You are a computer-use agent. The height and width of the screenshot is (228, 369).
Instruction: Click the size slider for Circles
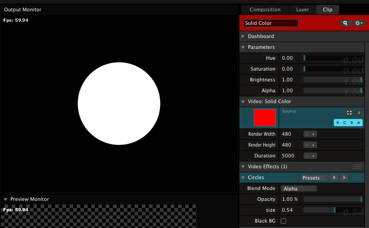(332, 210)
